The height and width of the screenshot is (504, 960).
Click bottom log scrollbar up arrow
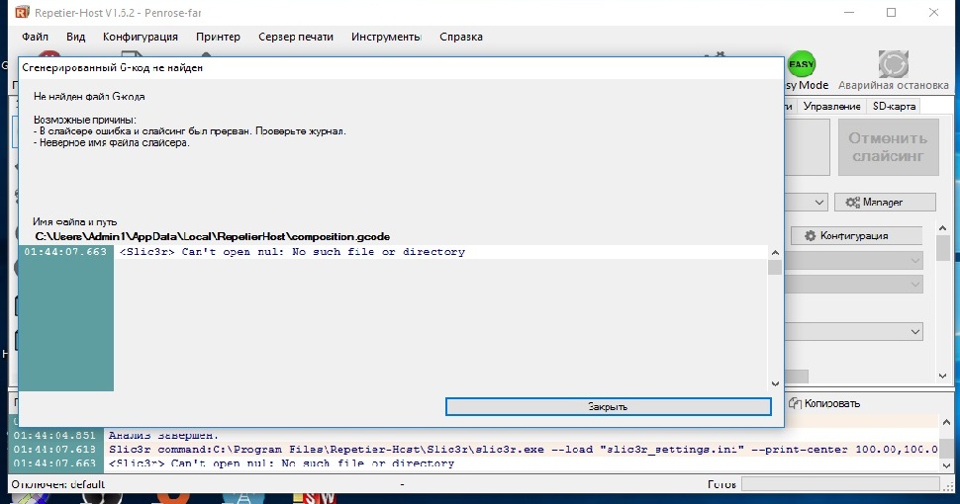(946, 422)
